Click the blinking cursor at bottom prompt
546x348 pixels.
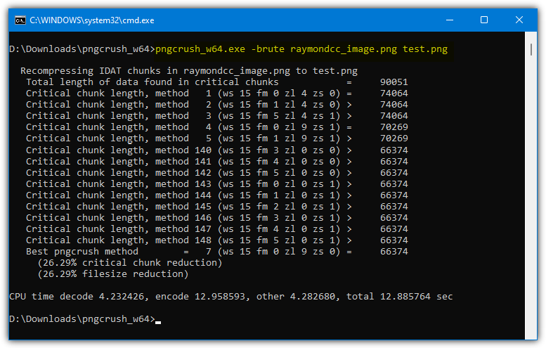tap(158, 322)
